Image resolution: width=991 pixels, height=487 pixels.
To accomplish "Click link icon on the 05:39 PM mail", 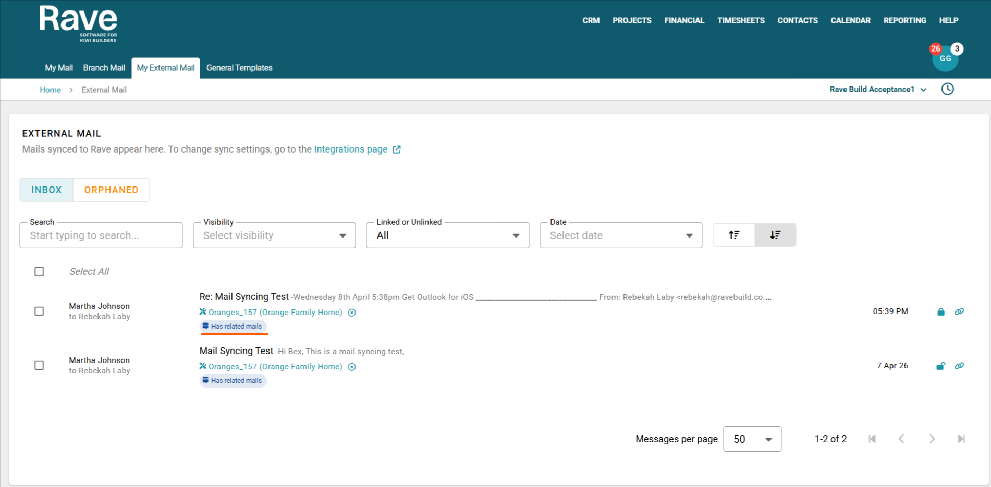I will coord(959,311).
